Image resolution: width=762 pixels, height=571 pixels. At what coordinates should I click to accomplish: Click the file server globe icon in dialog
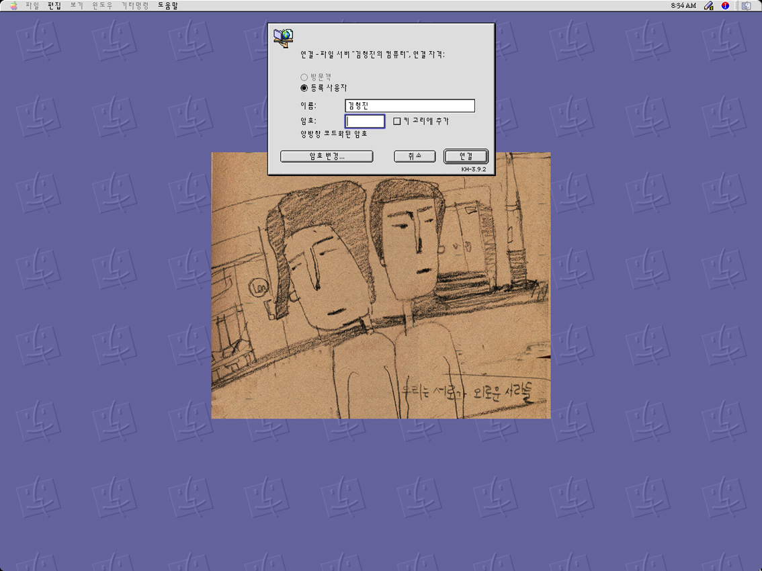point(284,37)
